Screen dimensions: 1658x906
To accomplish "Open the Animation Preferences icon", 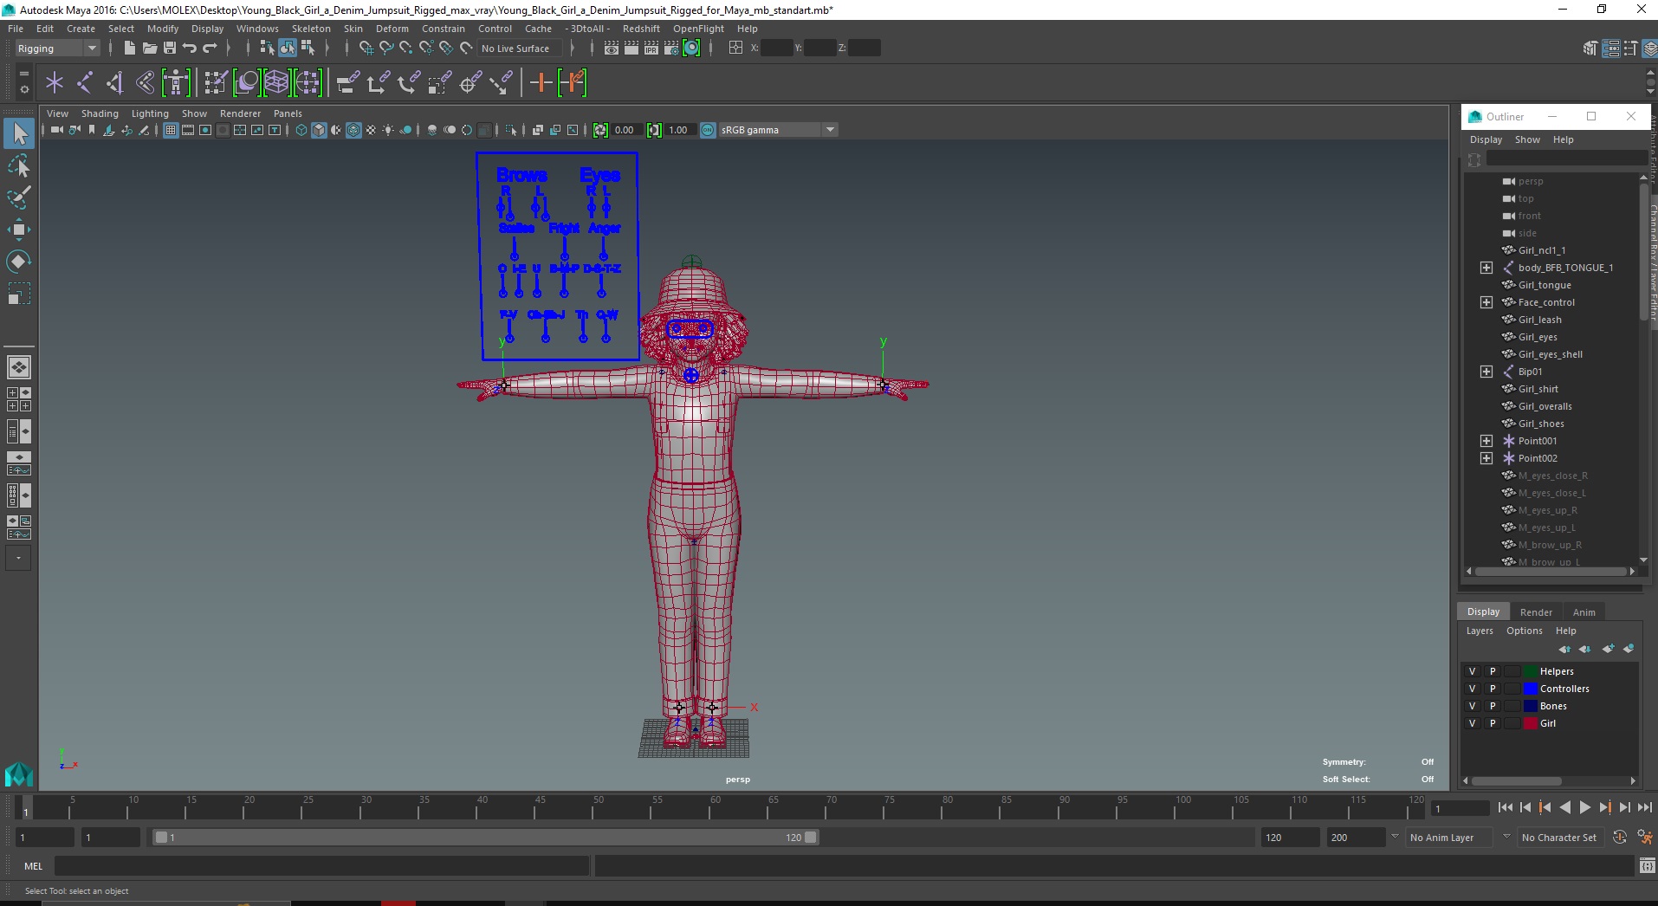I will (1644, 838).
